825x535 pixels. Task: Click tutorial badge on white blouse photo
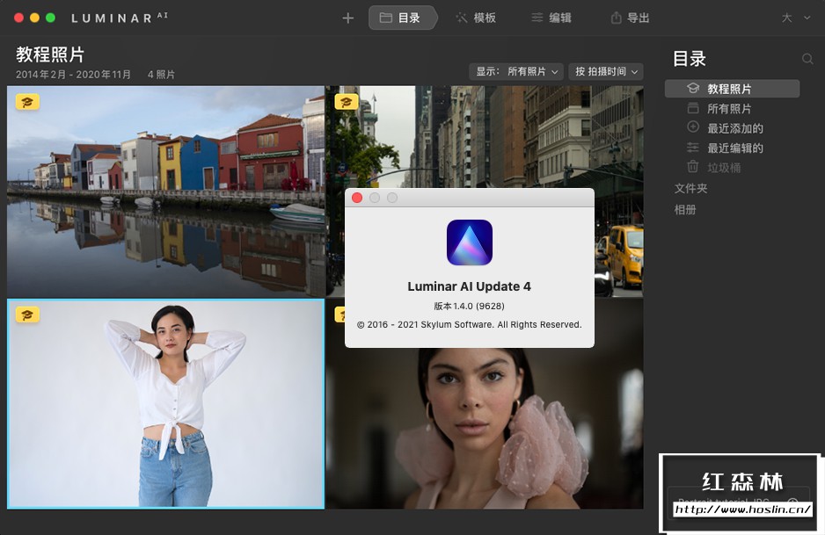(x=27, y=314)
